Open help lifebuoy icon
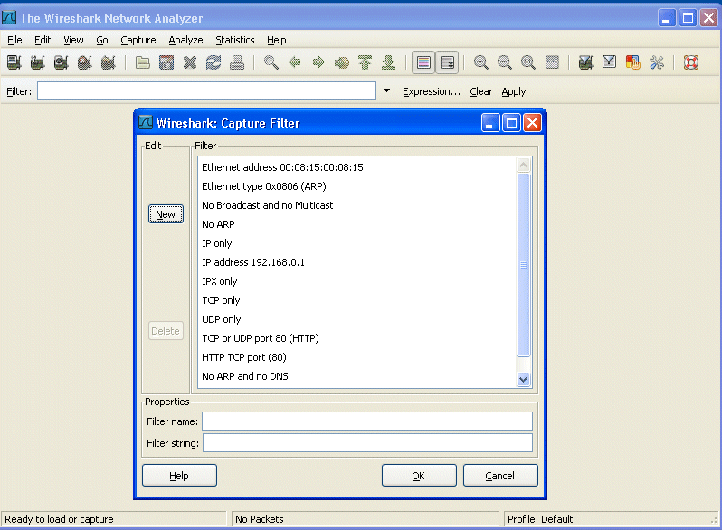This screenshot has width=722, height=530. click(x=691, y=62)
